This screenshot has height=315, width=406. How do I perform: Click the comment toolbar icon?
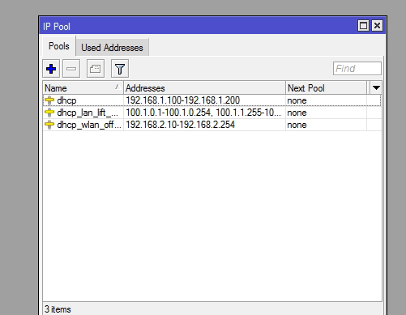coord(96,69)
